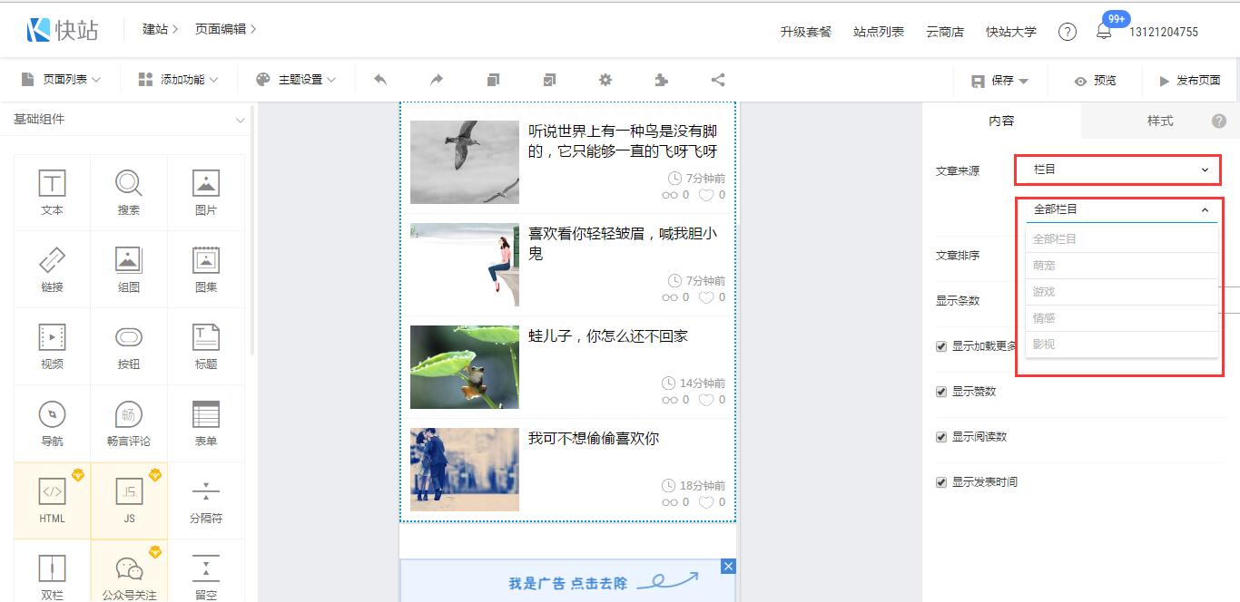
Task: Open the settings gear in toolbar
Action: 605,80
